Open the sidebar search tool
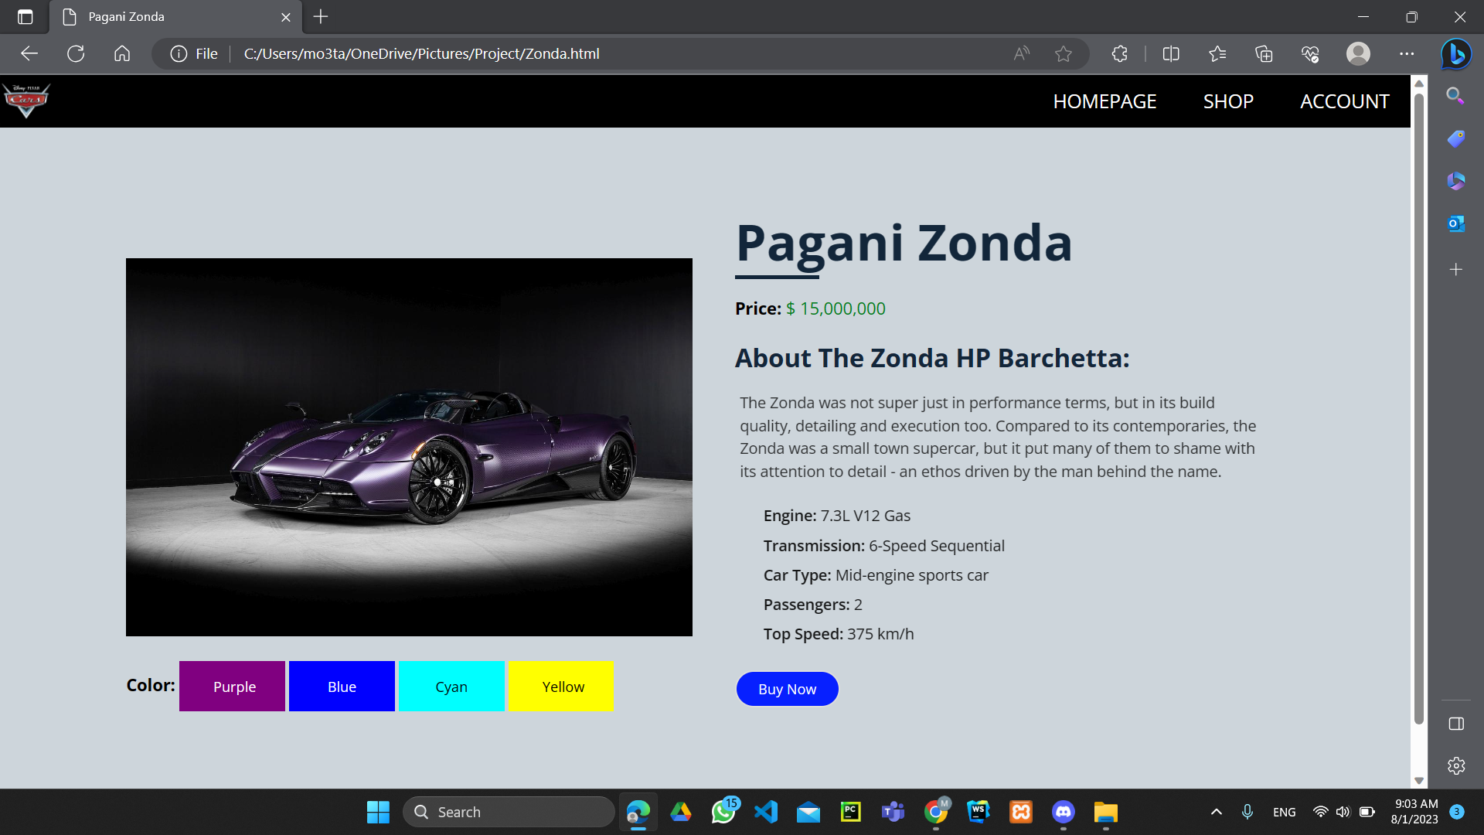The width and height of the screenshot is (1484, 835). click(1455, 96)
